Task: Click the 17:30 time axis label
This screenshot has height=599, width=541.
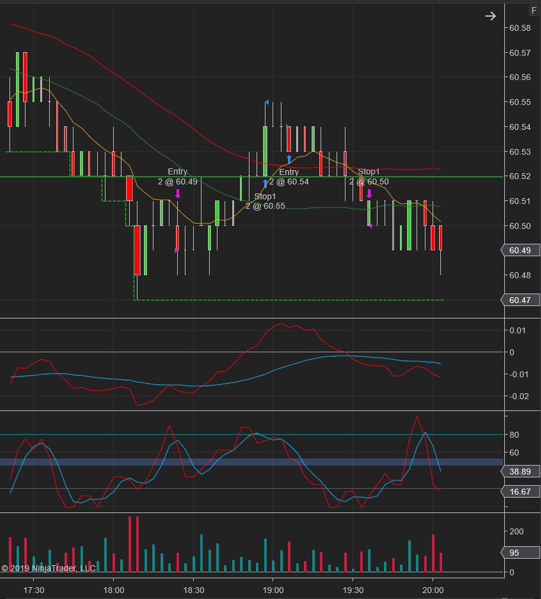Action: click(x=34, y=590)
